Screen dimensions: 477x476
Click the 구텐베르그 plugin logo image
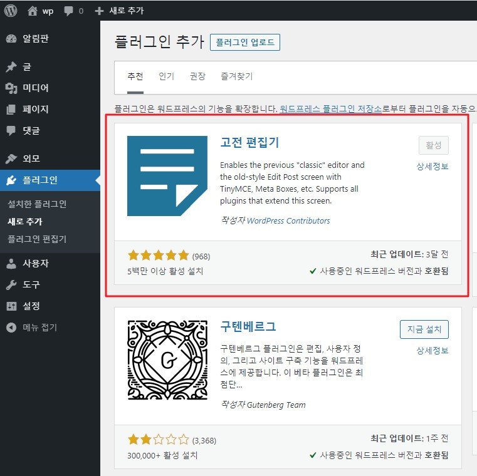(167, 360)
